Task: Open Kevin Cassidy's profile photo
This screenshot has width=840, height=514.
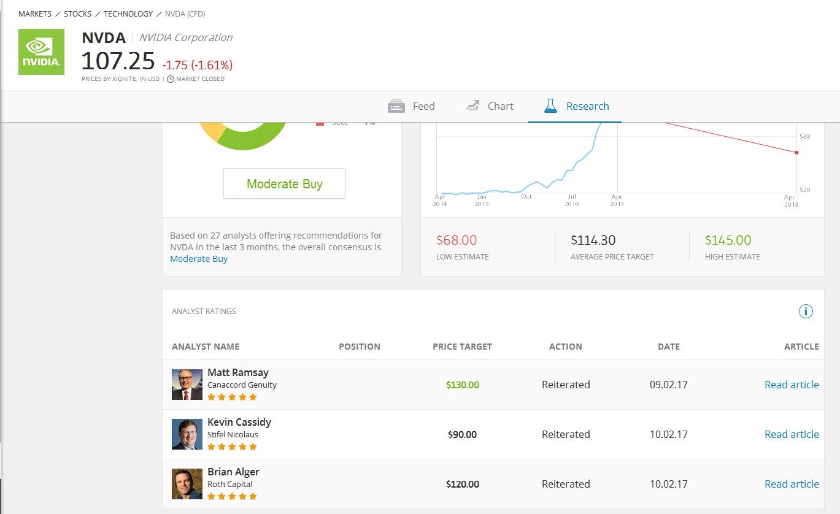Action: pyautogui.click(x=187, y=434)
